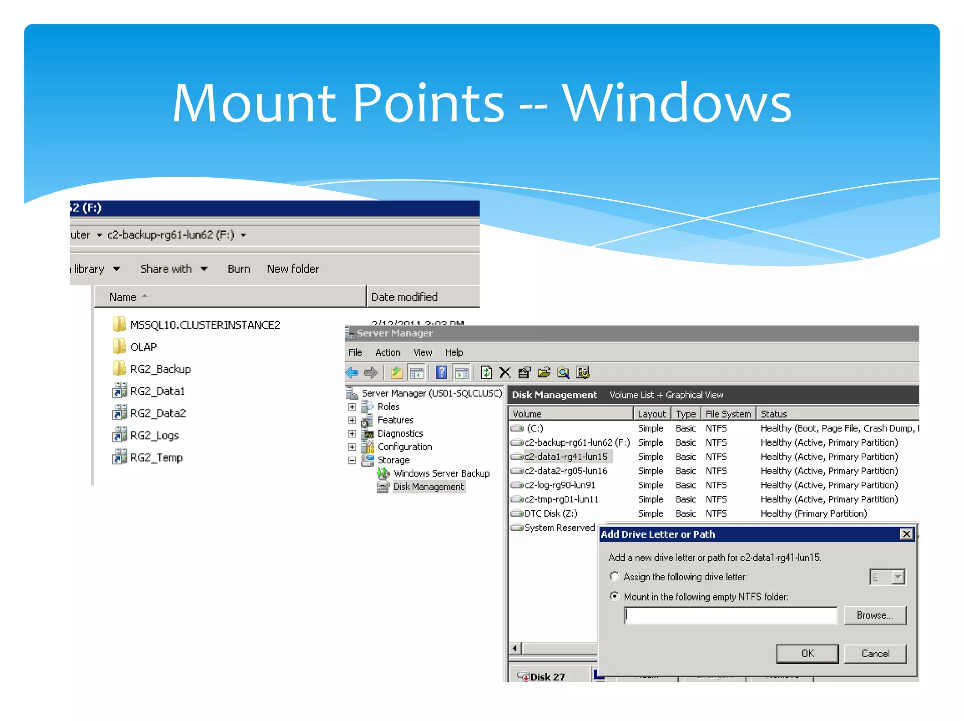Open the drive letter E dropdown
This screenshot has width=963, height=722.
coord(898,577)
